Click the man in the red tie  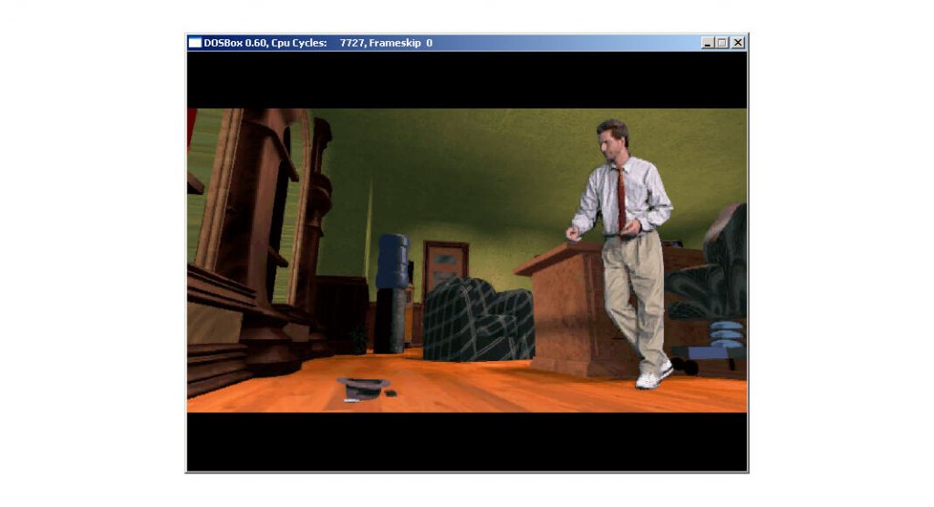[624, 253]
